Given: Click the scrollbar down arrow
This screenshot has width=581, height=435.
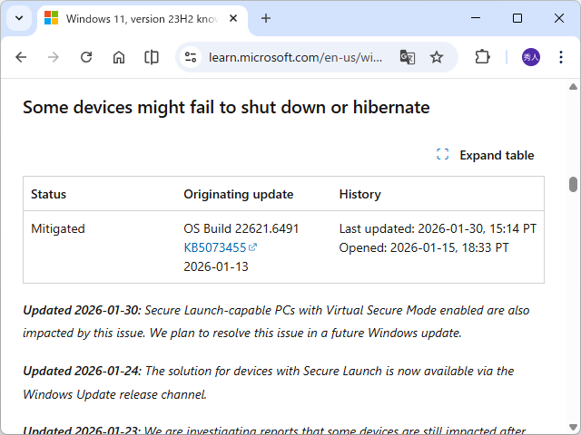Looking at the screenshot, I should pos(573,427).
